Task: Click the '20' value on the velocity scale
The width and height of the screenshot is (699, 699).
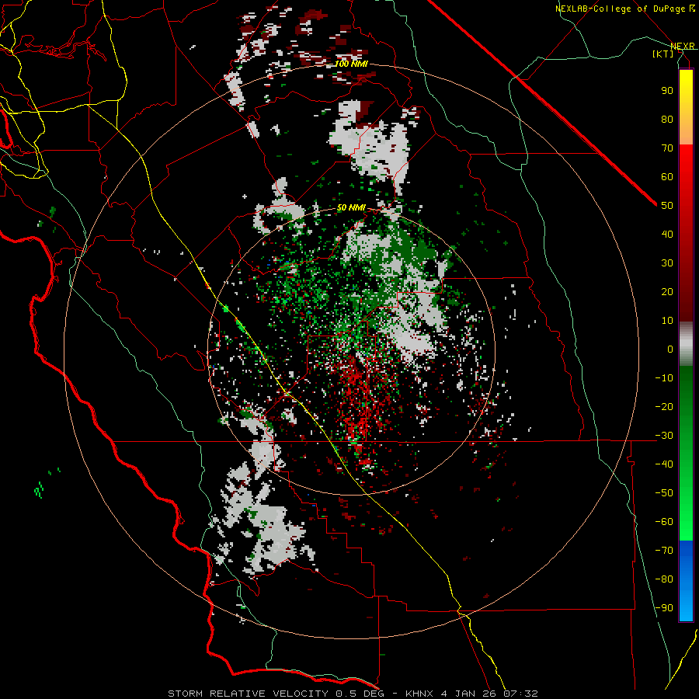Action: pyautogui.click(x=667, y=291)
